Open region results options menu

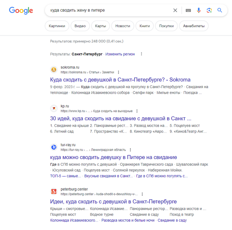(x=142, y=54)
